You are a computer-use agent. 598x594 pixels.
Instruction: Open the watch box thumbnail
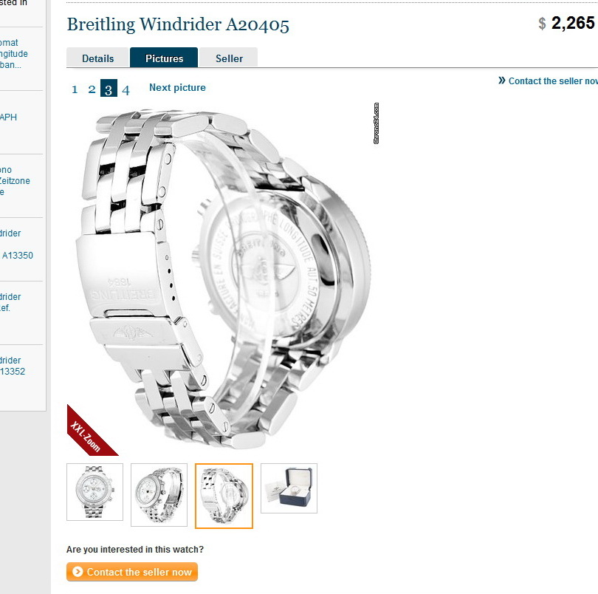pos(289,488)
